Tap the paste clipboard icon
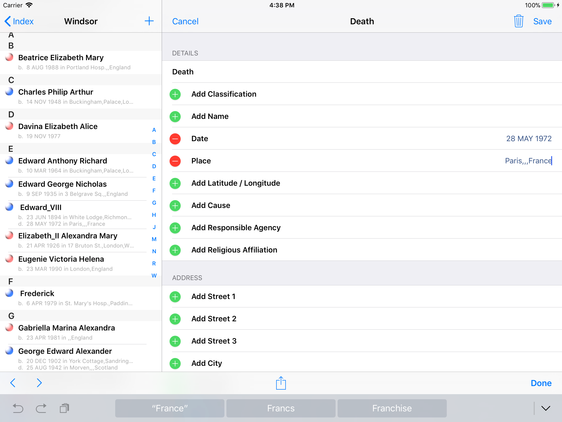Screen dimensions: 562x422 pos(64,408)
